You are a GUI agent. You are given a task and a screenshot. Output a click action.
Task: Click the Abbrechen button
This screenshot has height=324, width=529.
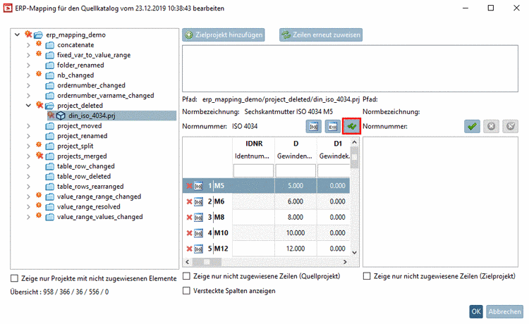tap(505, 312)
